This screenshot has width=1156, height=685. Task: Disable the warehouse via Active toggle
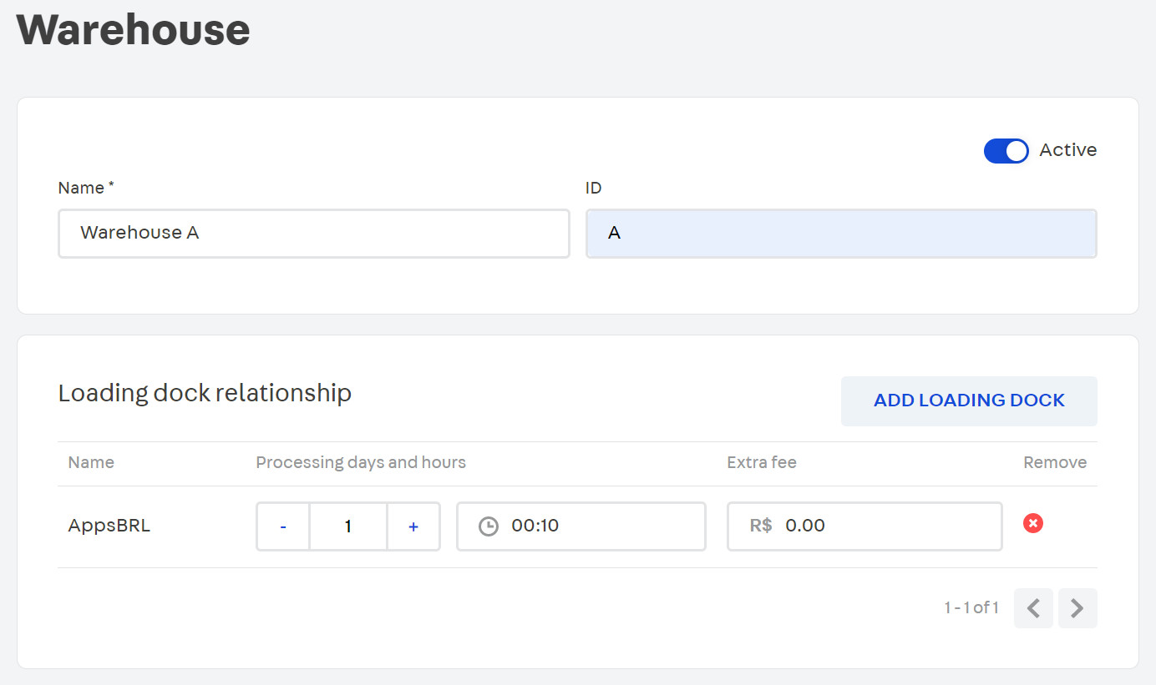click(x=1006, y=151)
